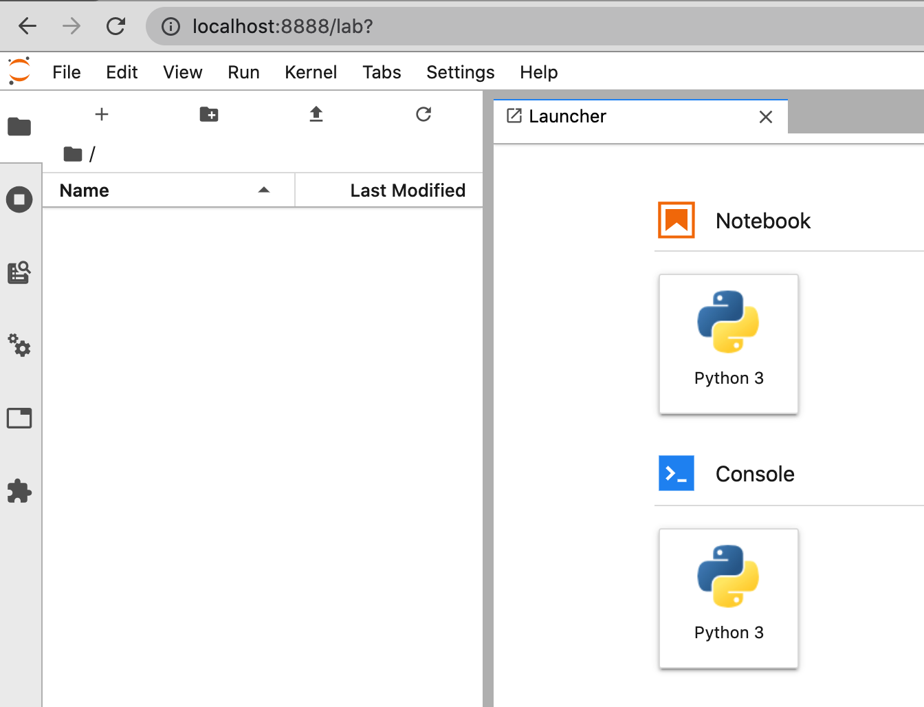Open the Kernel menu

coord(311,72)
